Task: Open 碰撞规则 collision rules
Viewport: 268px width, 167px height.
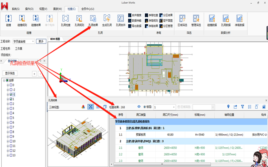Action: pyautogui.click(x=22, y=20)
